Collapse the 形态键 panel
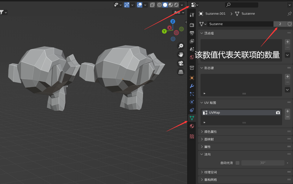The width and height of the screenshot is (293, 184). (x=202, y=68)
